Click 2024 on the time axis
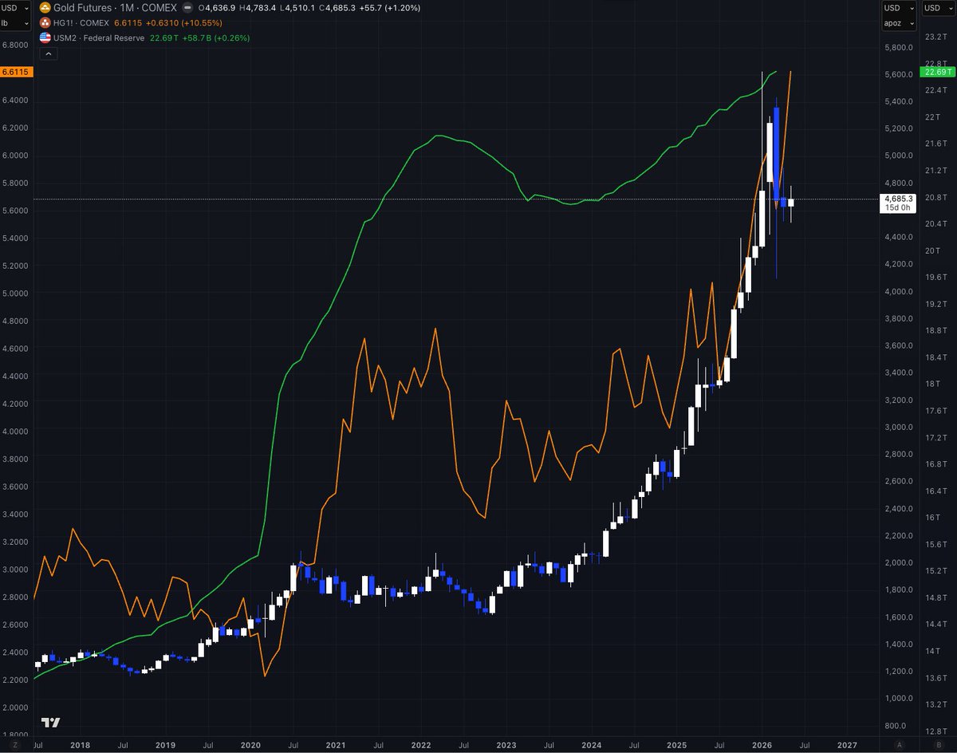Viewport: 957px width, 753px height. (591, 744)
